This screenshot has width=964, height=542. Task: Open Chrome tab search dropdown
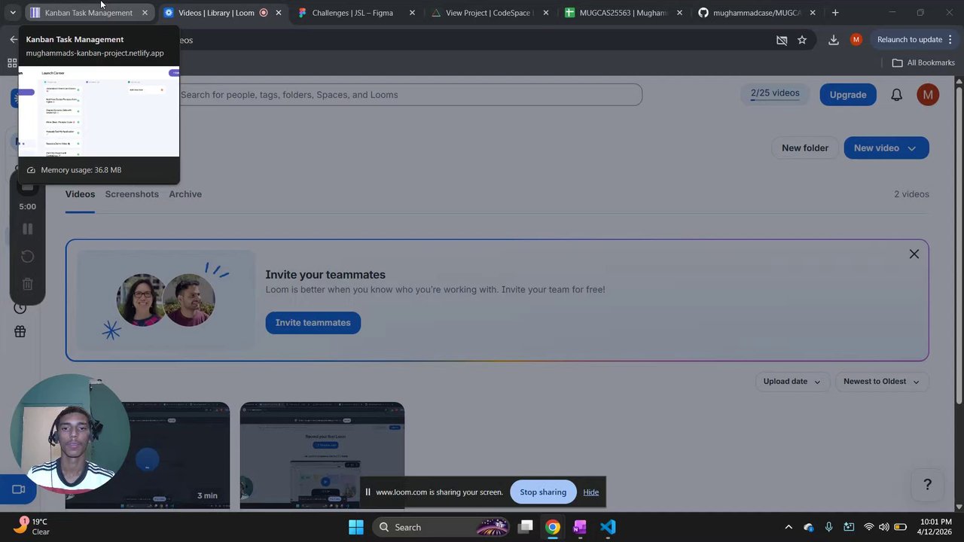[13, 13]
